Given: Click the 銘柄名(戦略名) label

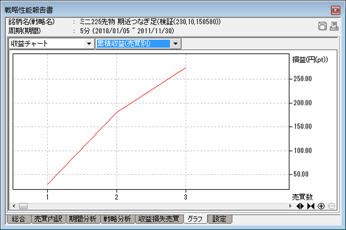Looking at the screenshot, I should 31,21.
